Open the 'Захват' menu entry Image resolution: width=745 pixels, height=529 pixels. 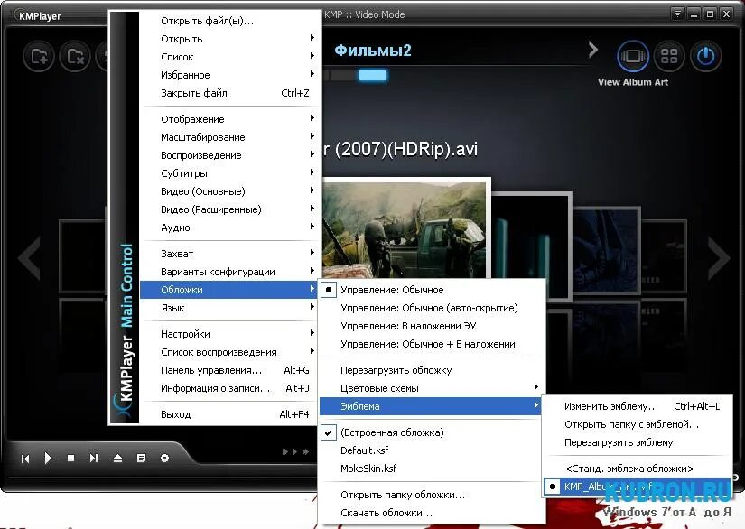click(230, 253)
